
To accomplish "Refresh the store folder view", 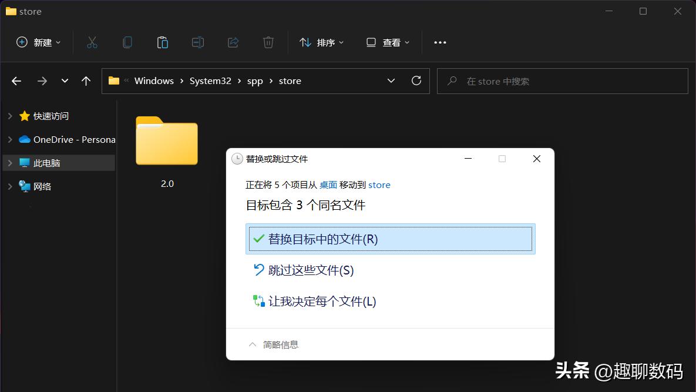I will point(416,81).
